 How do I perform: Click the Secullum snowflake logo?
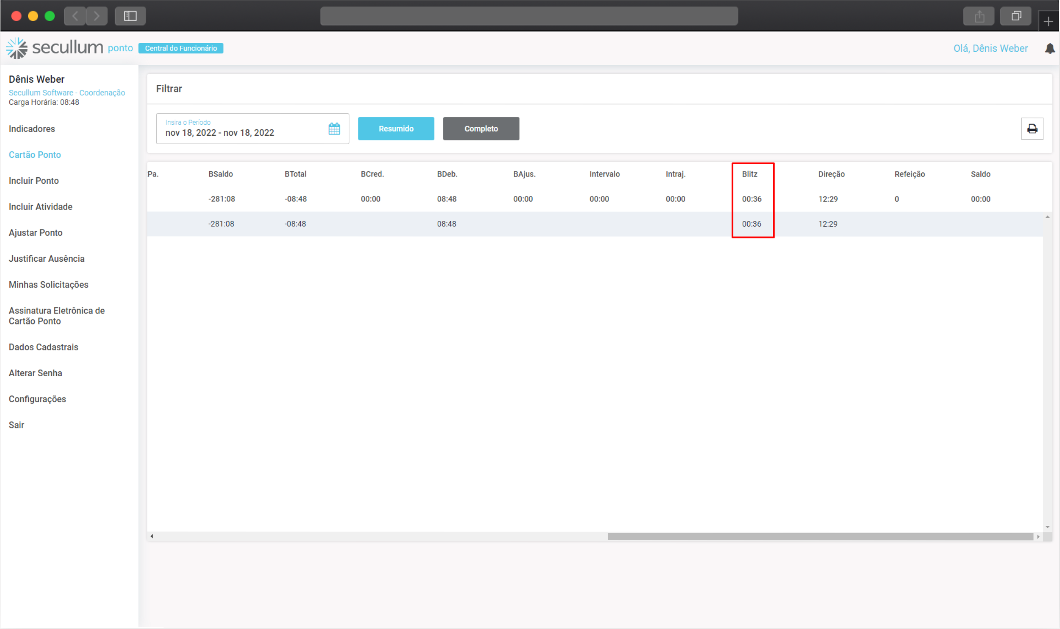pyautogui.click(x=17, y=48)
